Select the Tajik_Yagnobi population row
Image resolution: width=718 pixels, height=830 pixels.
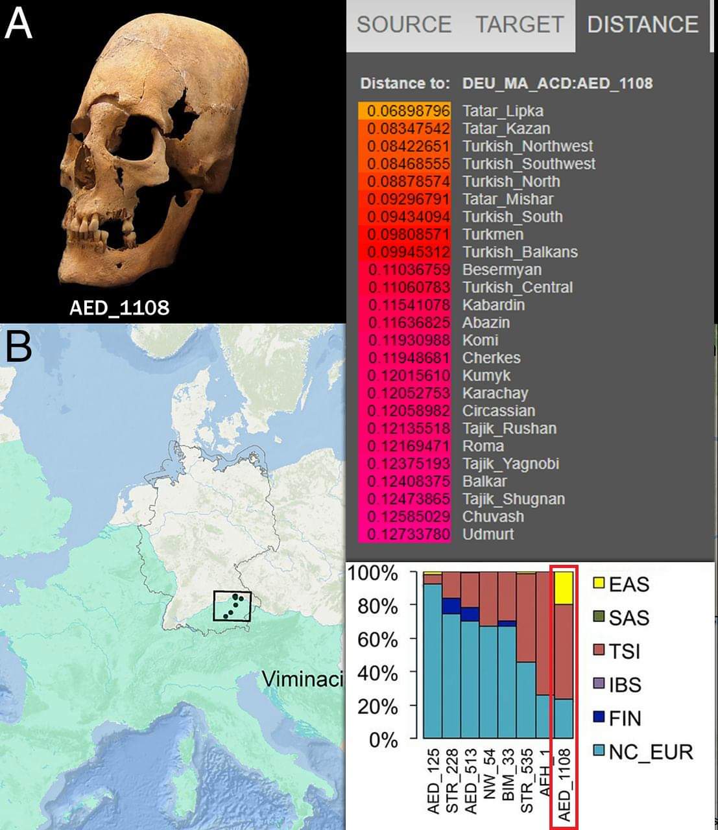click(459, 464)
